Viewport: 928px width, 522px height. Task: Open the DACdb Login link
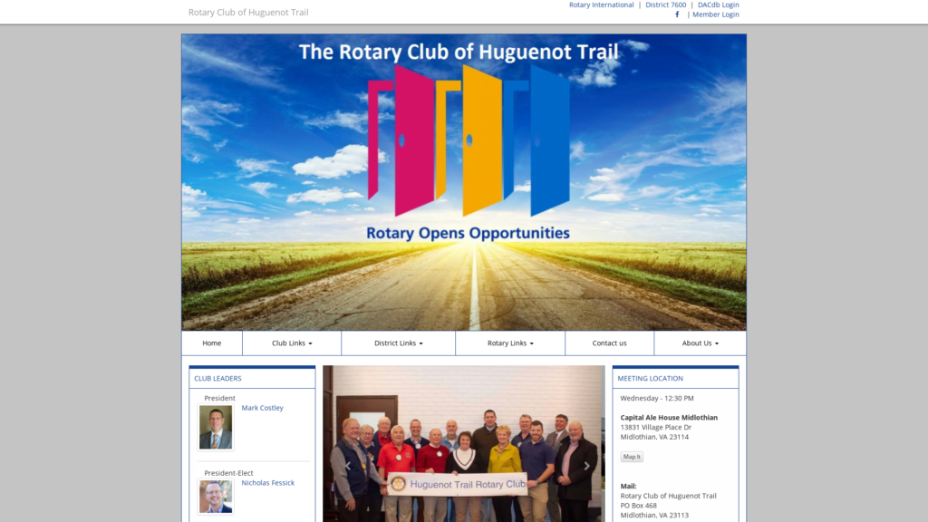[719, 5]
